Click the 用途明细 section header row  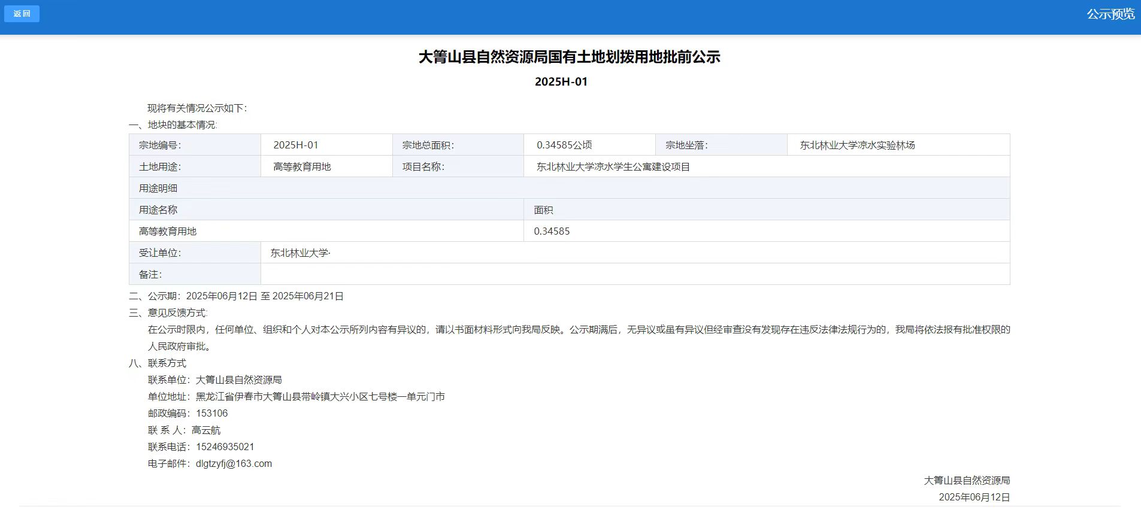(x=570, y=188)
